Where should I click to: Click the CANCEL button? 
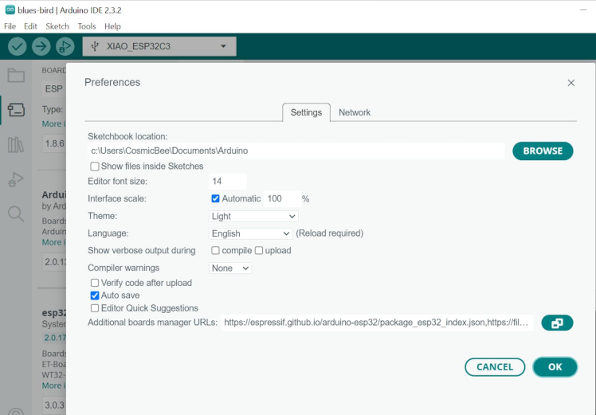[495, 367]
